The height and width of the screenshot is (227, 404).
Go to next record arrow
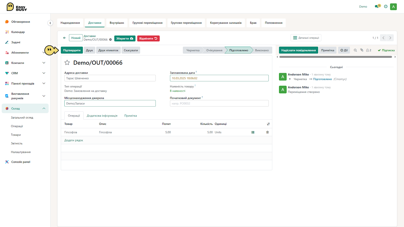(x=390, y=38)
